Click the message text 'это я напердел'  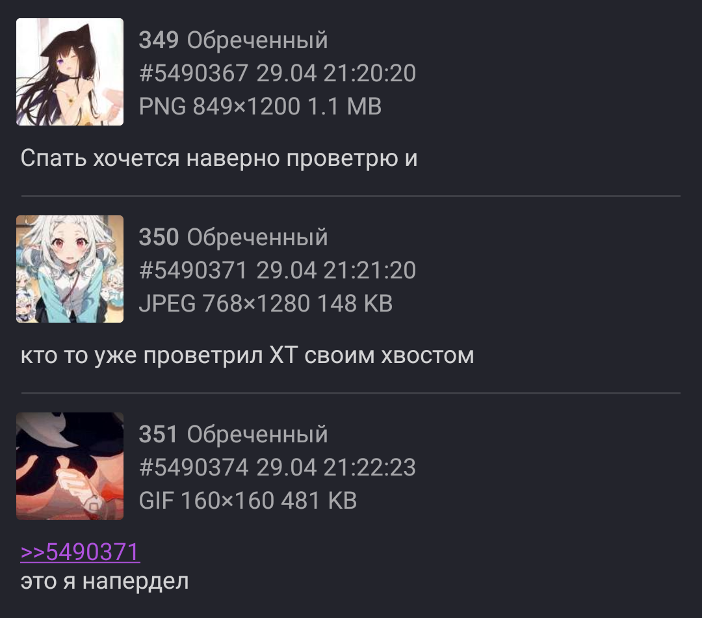(104, 582)
